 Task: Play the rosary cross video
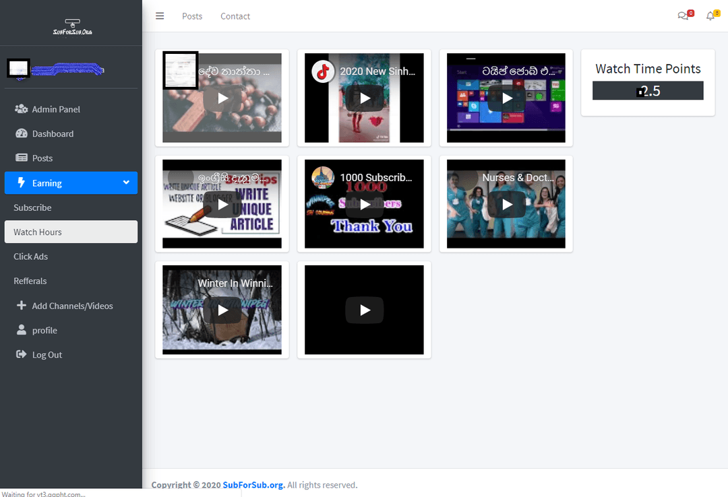point(222,98)
